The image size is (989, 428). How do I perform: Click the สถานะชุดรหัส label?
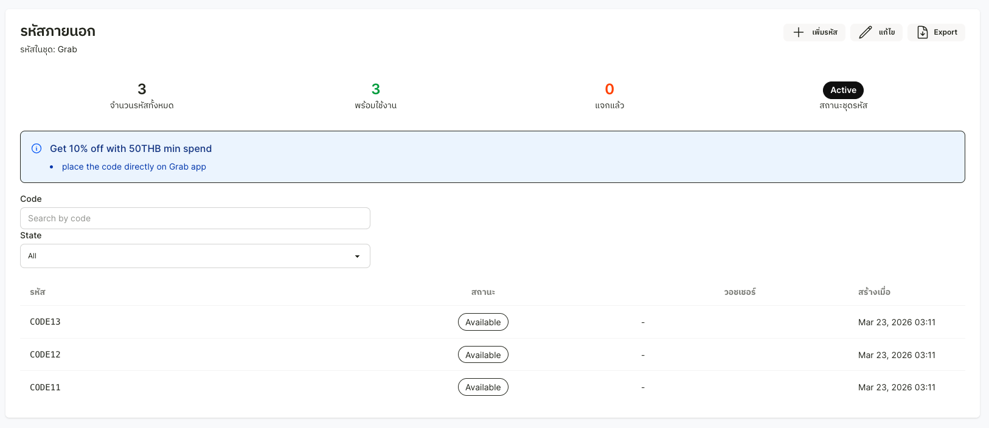843,105
